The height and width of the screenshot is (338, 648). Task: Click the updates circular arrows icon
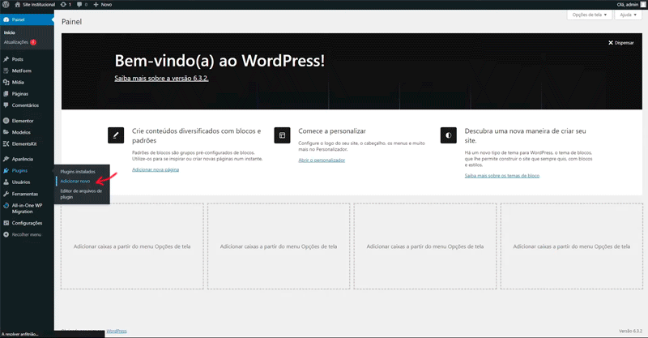[63, 5]
